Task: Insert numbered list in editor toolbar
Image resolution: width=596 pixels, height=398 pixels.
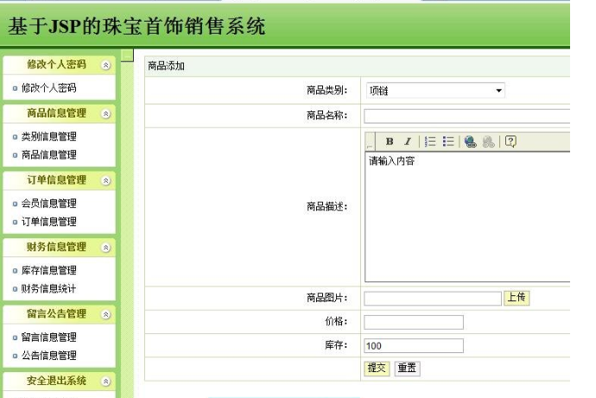Action: [430, 142]
